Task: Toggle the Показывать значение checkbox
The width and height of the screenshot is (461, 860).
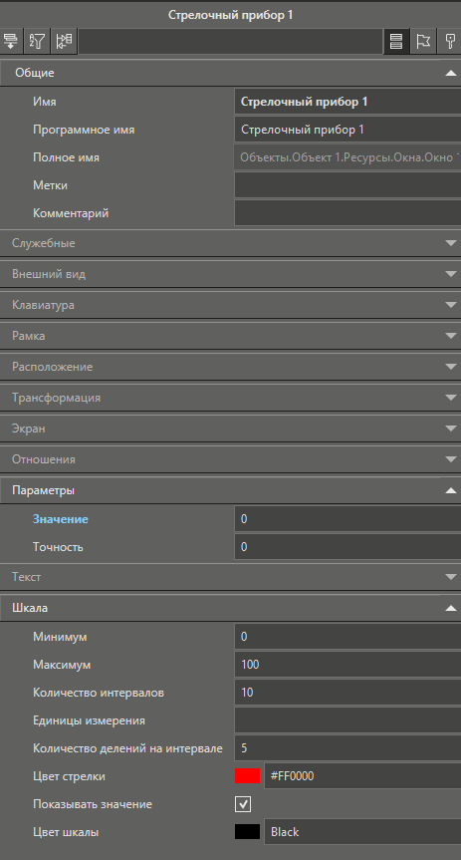Action: point(243,804)
